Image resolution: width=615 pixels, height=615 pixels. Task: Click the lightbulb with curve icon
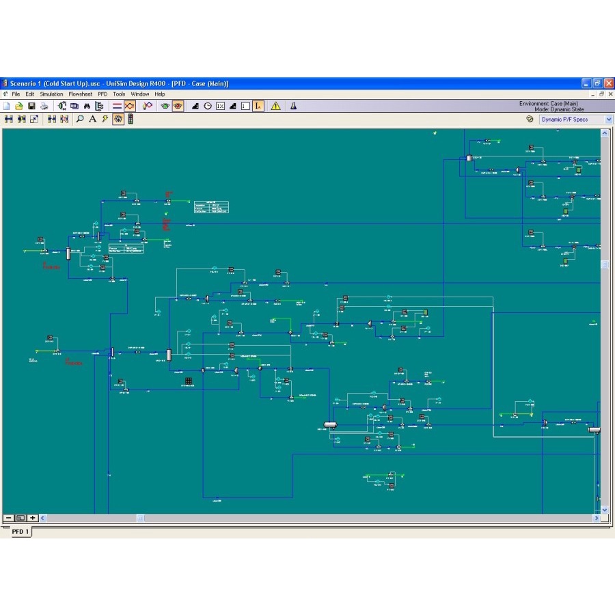(x=148, y=106)
